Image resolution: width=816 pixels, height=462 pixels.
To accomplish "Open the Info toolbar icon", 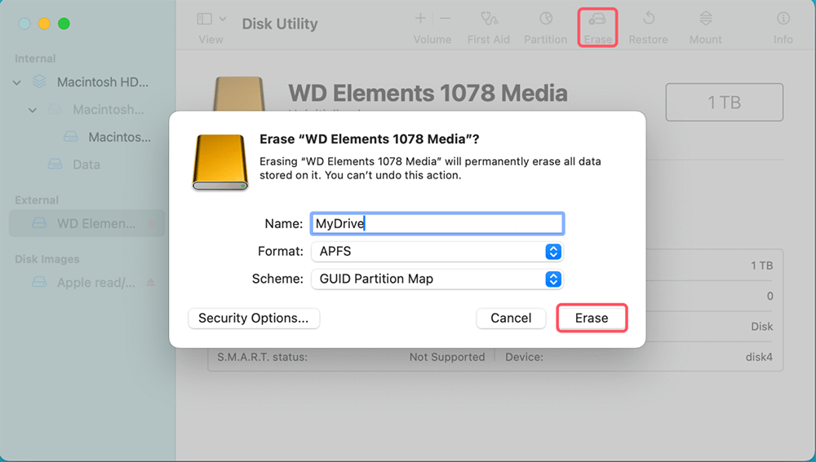I will (783, 20).
